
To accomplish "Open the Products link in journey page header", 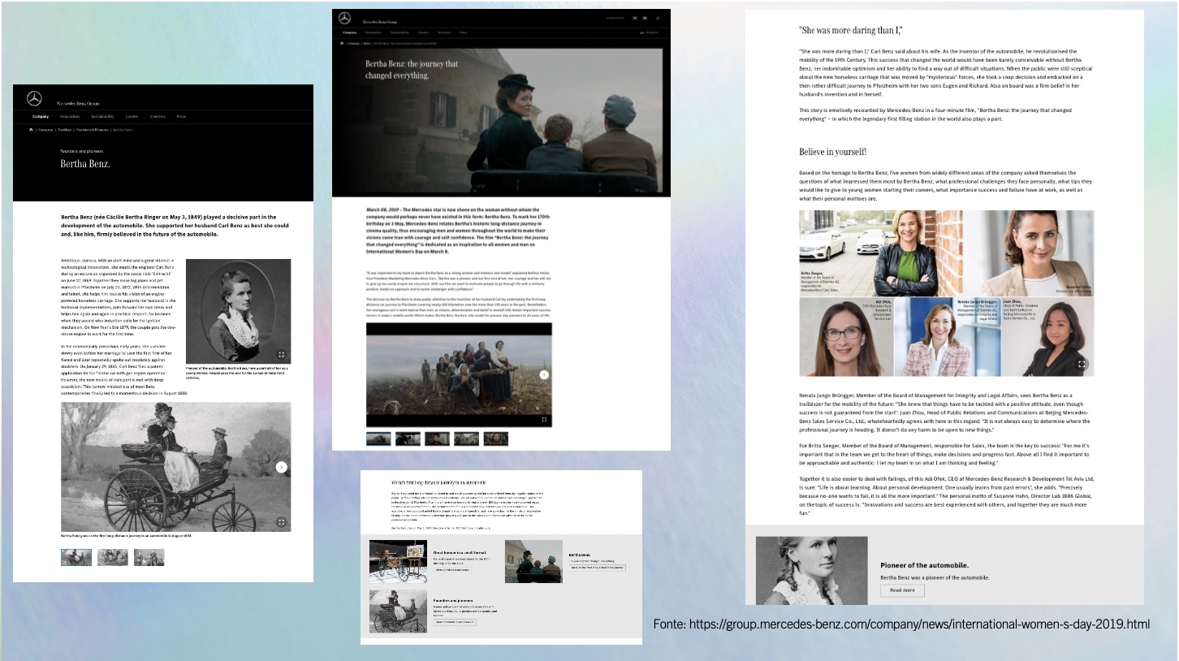I will (650, 32).
